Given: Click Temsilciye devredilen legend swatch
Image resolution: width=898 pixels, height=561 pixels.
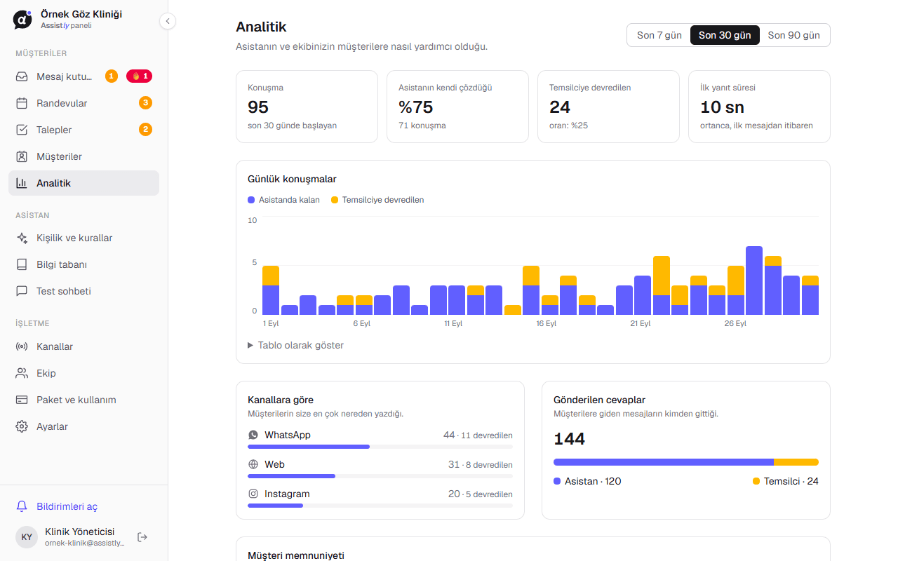Looking at the screenshot, I should click(x=335, y=200).
